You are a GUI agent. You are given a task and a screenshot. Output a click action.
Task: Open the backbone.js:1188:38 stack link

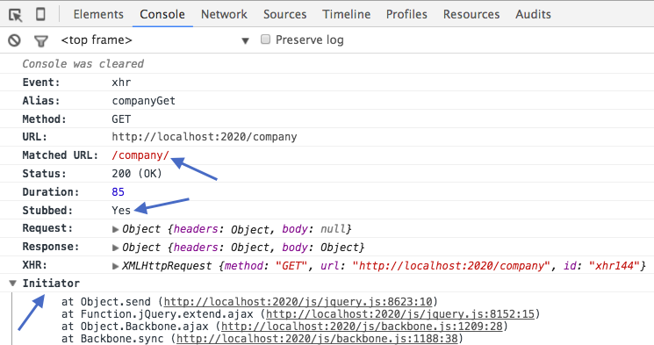click(x=318, y=338)
